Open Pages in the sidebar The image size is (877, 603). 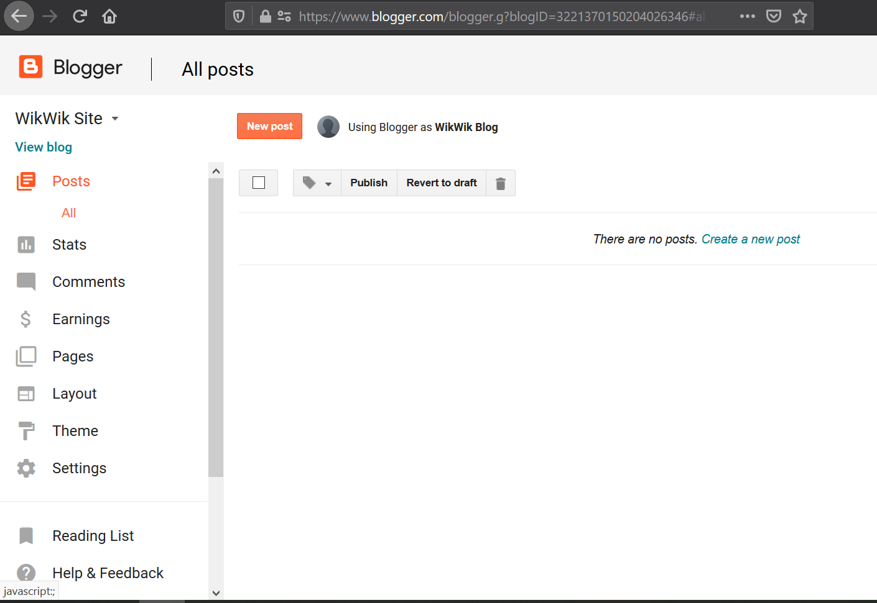tap(73, 356)
